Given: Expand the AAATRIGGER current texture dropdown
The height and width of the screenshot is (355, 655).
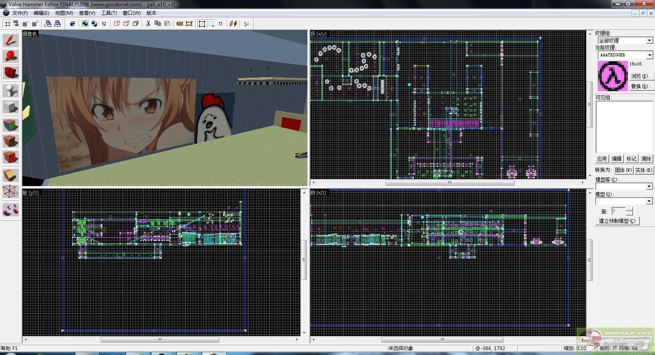Looking at the screenshot, I should 649,55.
